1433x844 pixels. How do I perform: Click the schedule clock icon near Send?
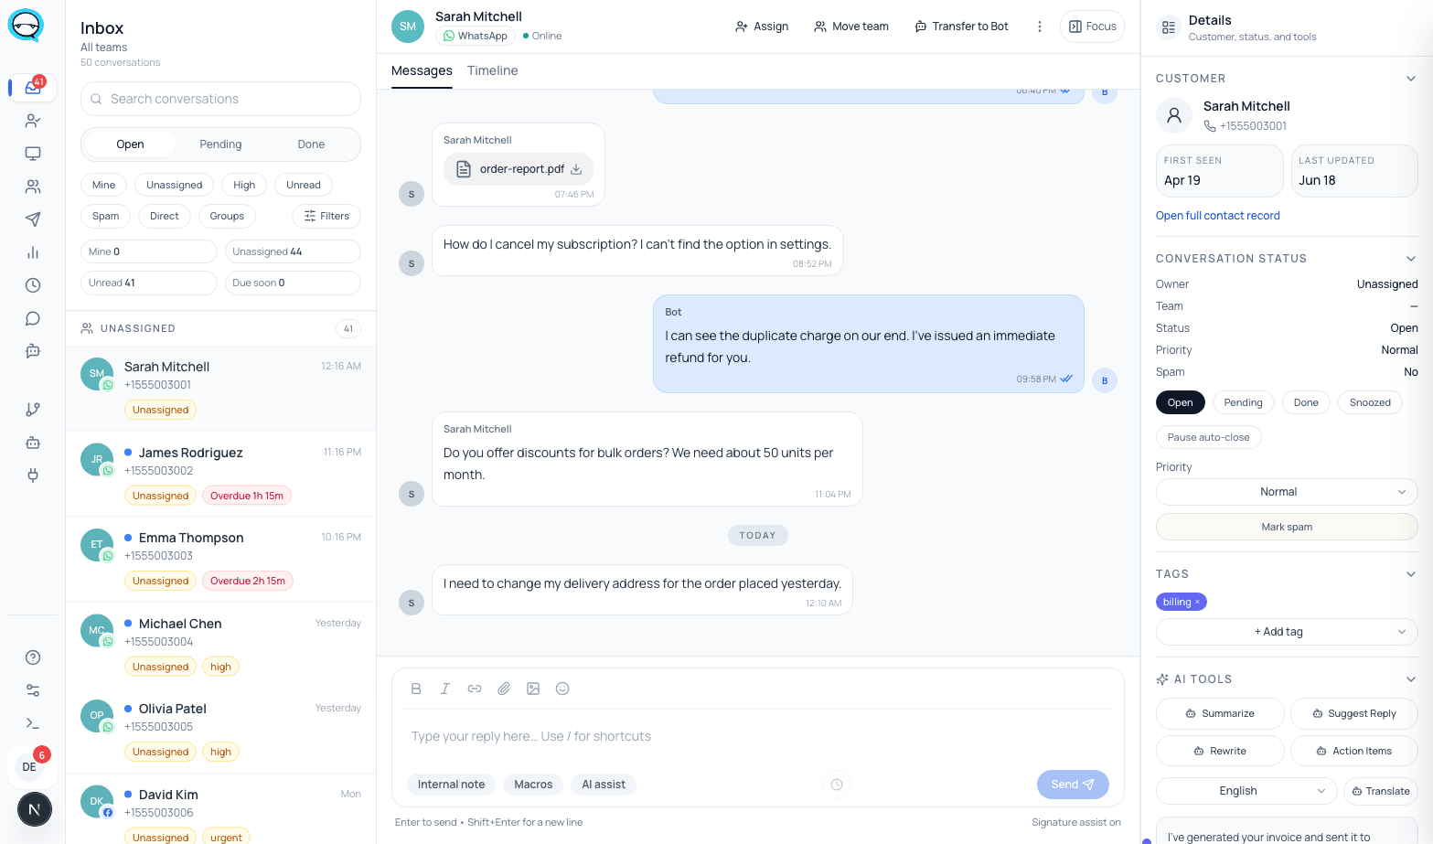point(837,785)
